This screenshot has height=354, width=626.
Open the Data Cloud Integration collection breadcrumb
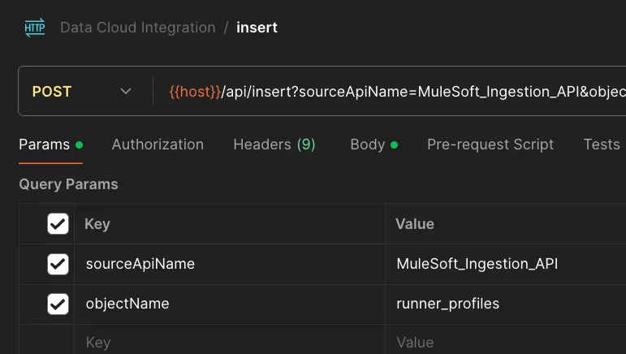(x=138, y=28)
